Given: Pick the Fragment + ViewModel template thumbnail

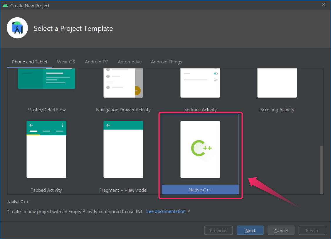Looking at the screenshot, I should (123, 149).
